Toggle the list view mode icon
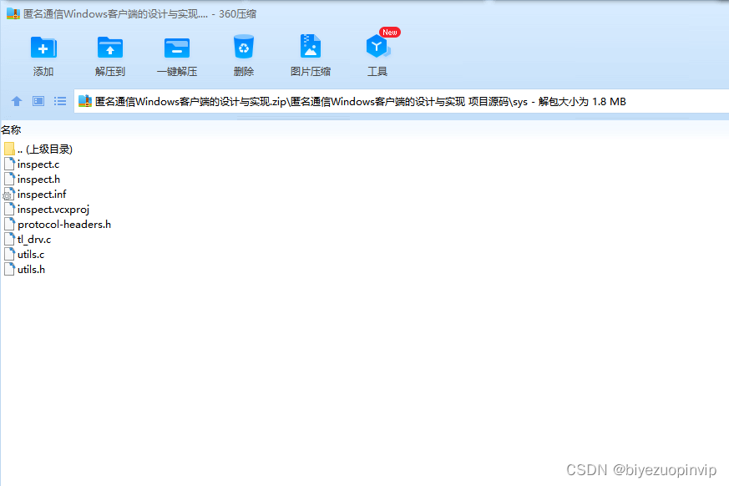This screenshot has height=486, width=729. tap(59, 101)
